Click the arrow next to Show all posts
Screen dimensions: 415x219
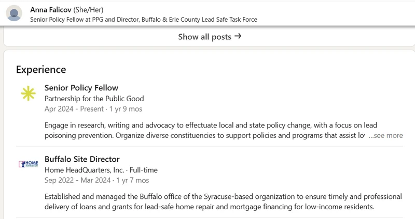238,36
